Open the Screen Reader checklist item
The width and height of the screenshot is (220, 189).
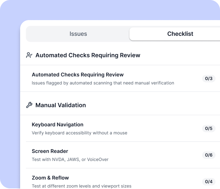coord(50,151)
